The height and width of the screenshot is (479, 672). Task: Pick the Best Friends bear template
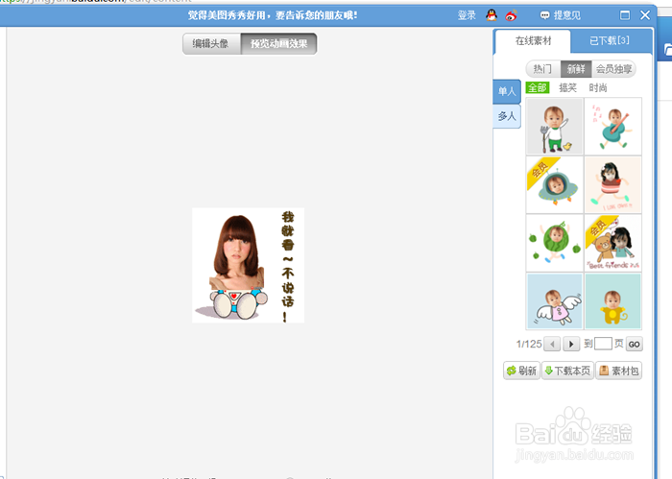[x=613, y=243]
